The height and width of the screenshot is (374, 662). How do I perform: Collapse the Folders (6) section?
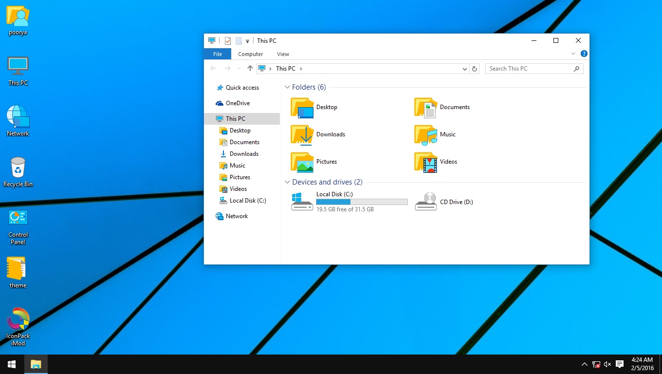tap(287, 87)
